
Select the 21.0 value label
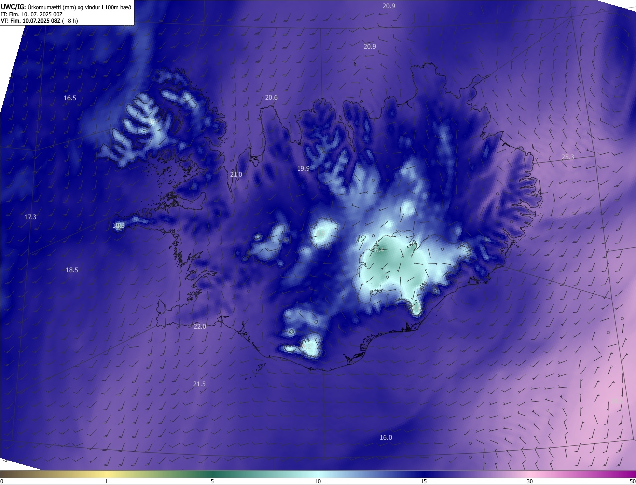236,174
